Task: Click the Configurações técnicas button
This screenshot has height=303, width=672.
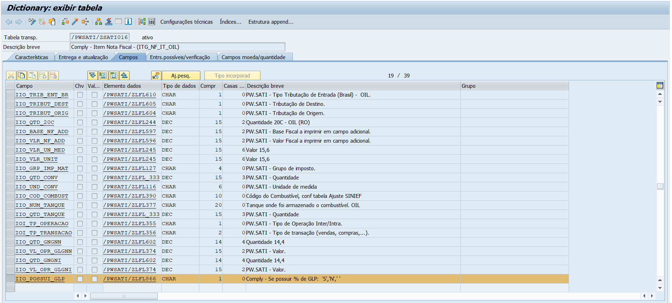Action: pyautogui.click(x=186, y=22)
